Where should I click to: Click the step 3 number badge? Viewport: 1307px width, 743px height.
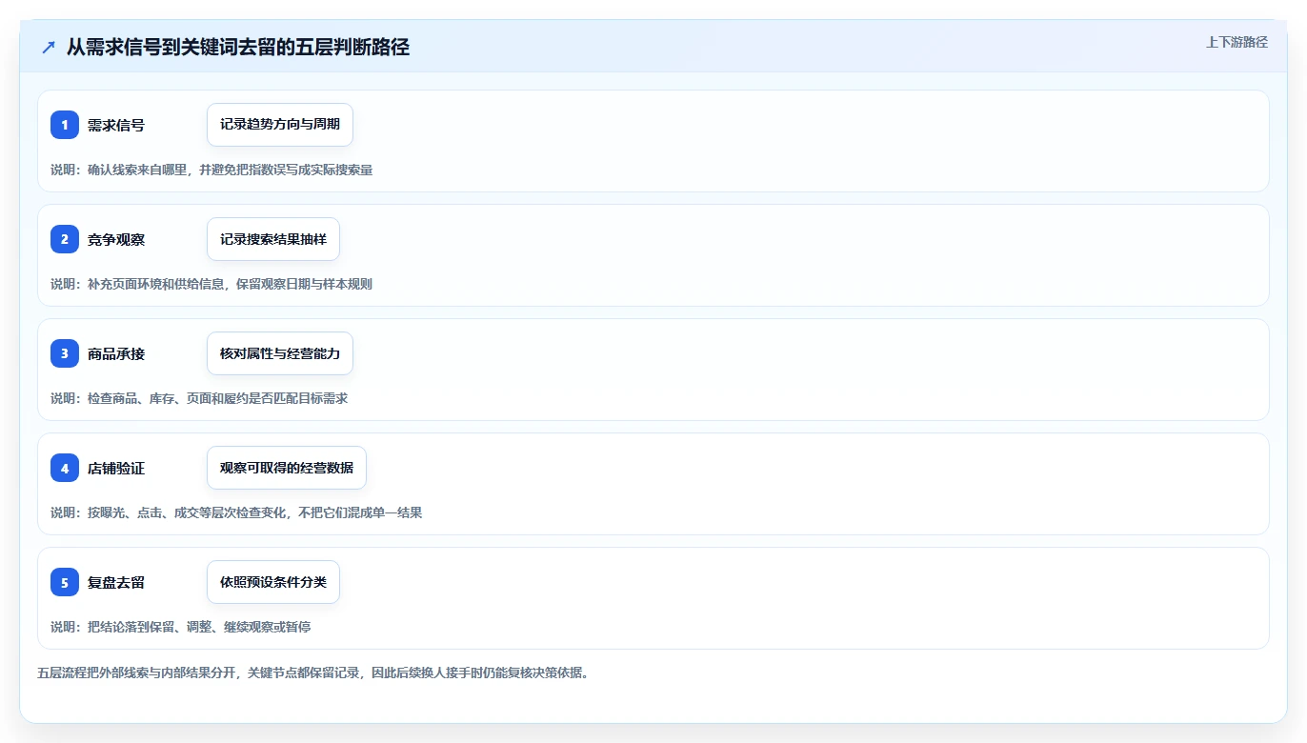tap(65, 353)
